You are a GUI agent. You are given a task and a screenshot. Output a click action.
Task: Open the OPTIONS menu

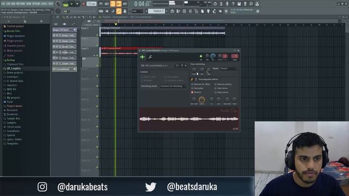point(36,4)
